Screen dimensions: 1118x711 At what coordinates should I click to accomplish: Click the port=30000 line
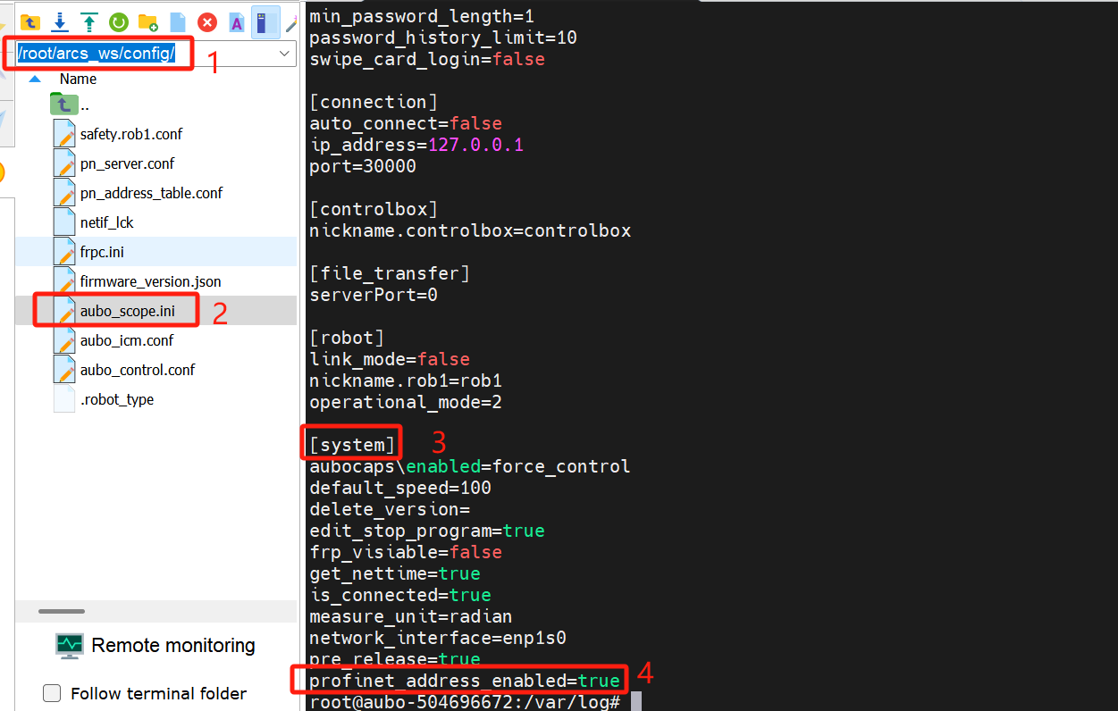(363, 166)
